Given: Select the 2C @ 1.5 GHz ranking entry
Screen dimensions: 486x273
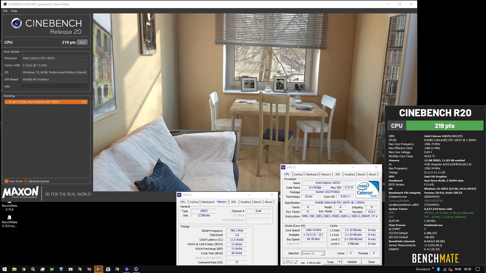Looking at the screenshot, I should pos(46,102).
